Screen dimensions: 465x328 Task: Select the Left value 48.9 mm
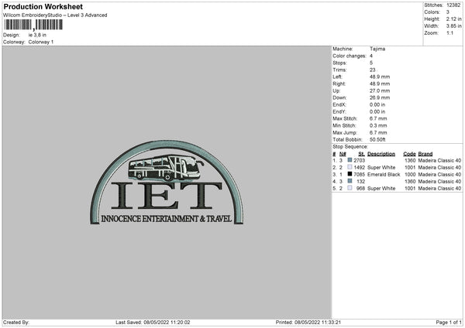[x=380, y=77]
